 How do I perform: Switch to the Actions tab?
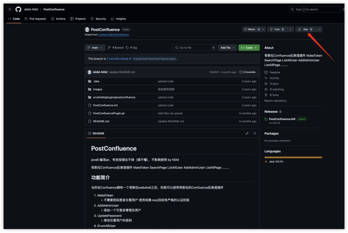point(58,19)
